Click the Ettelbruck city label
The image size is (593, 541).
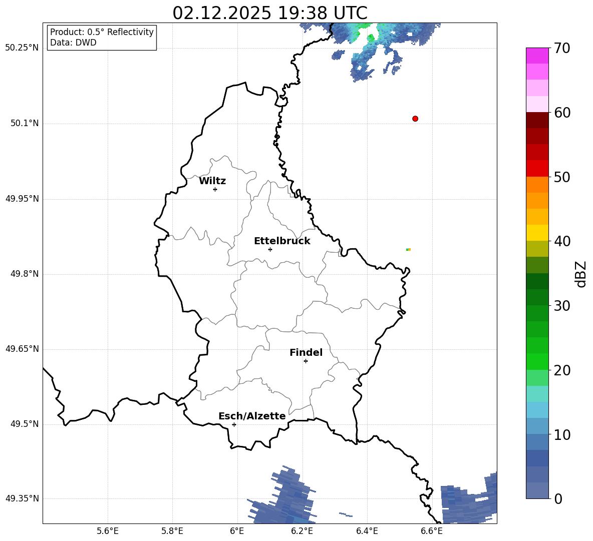[282, 241]
